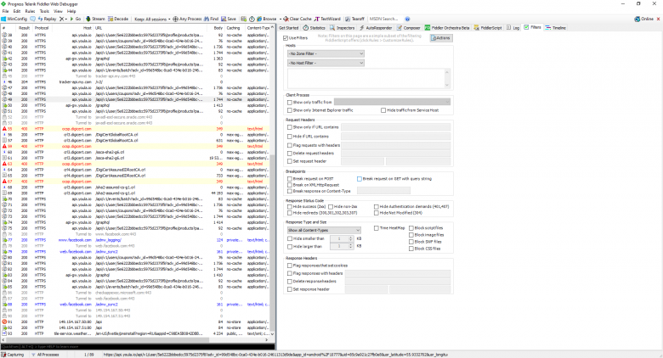Viewport: 663px width, 358px height.
Task: Check Block image files option
Action: pos(411,235)
